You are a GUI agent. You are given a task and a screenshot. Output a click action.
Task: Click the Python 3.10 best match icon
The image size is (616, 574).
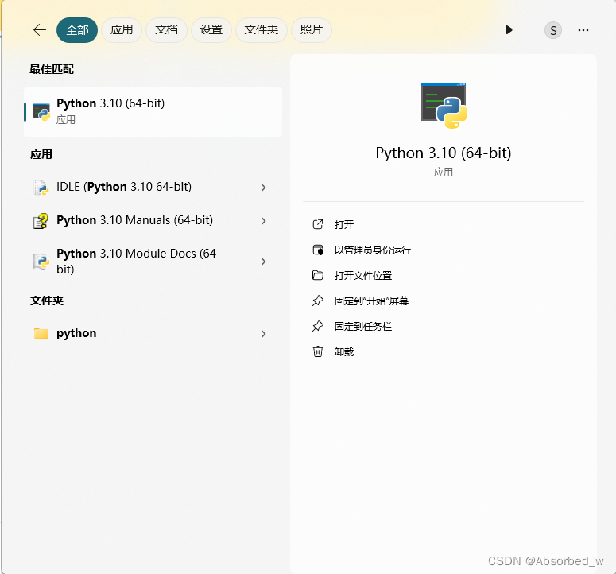click(41, 112)
